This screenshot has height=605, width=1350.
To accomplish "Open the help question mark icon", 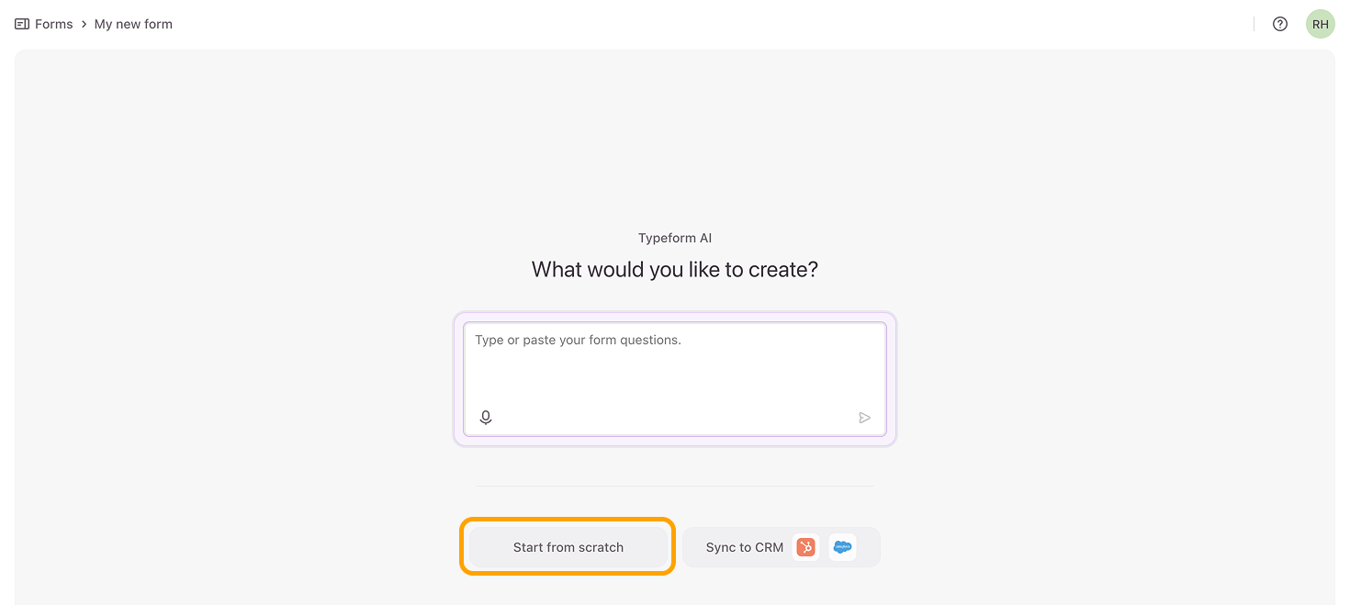I will click(x=1280, y=24).
